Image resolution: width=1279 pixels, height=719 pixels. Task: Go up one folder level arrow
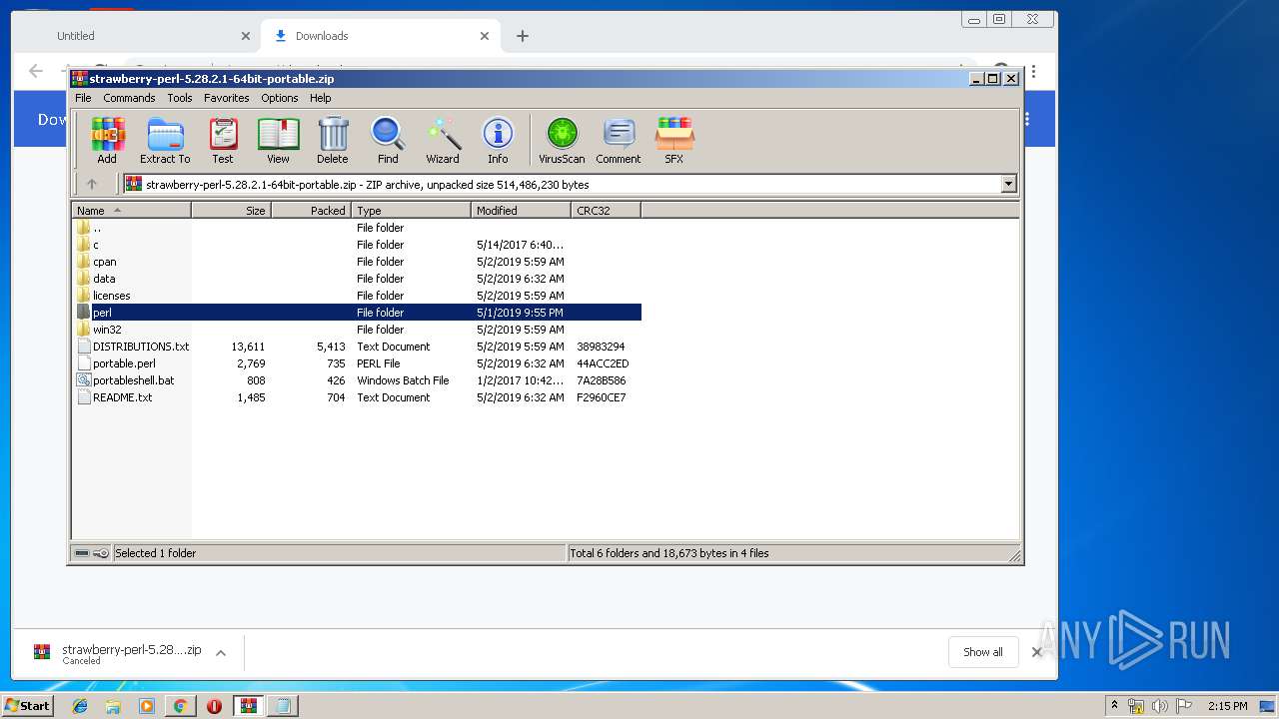coord(92,184)
